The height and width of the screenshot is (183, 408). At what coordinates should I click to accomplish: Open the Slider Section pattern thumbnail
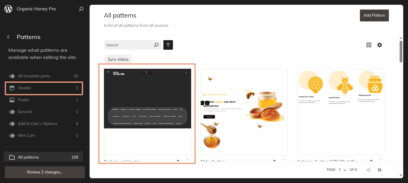click(x=244, y=112)
